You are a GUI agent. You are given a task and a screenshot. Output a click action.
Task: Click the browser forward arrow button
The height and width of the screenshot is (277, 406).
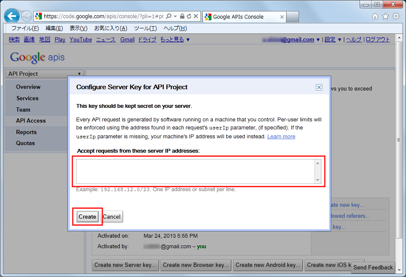coord(26,16)
